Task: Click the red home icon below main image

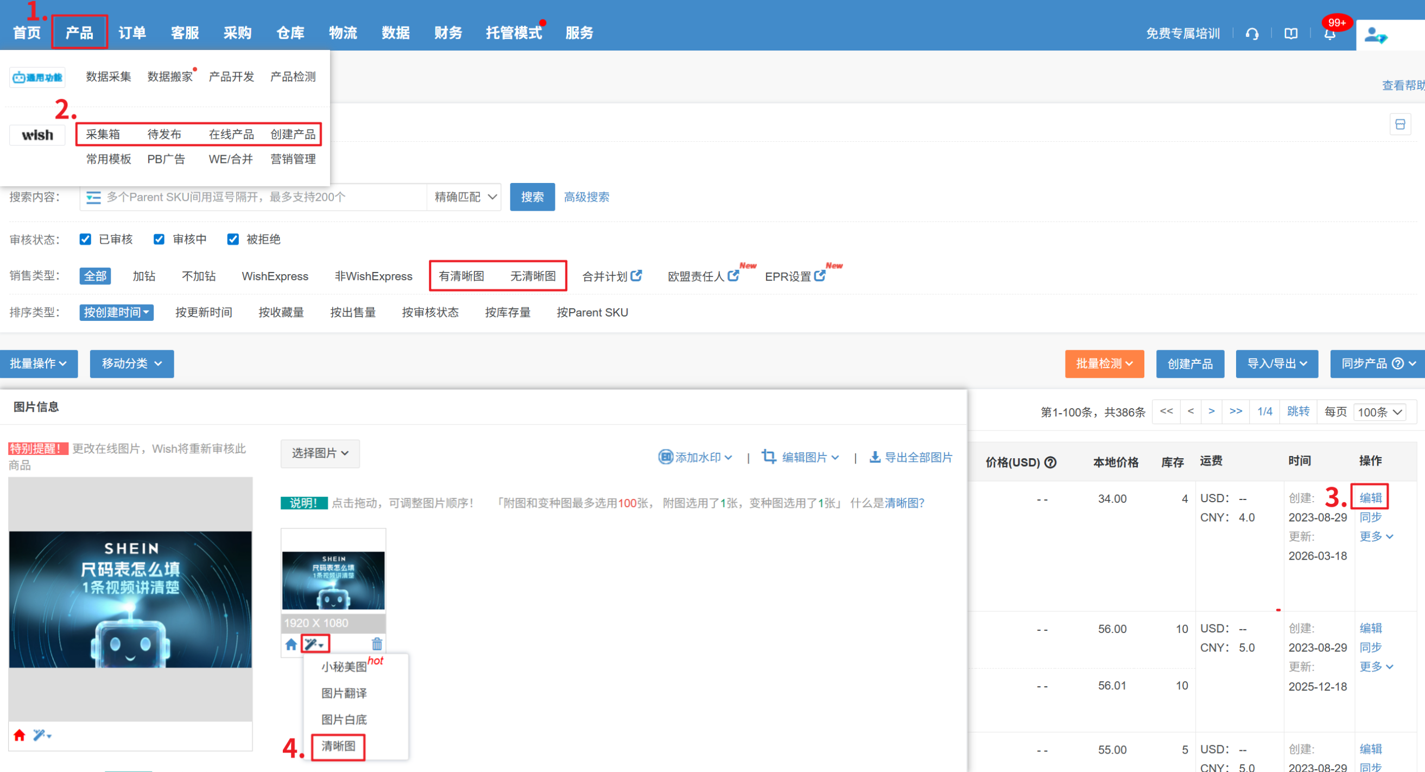Action: click(20, 735)
